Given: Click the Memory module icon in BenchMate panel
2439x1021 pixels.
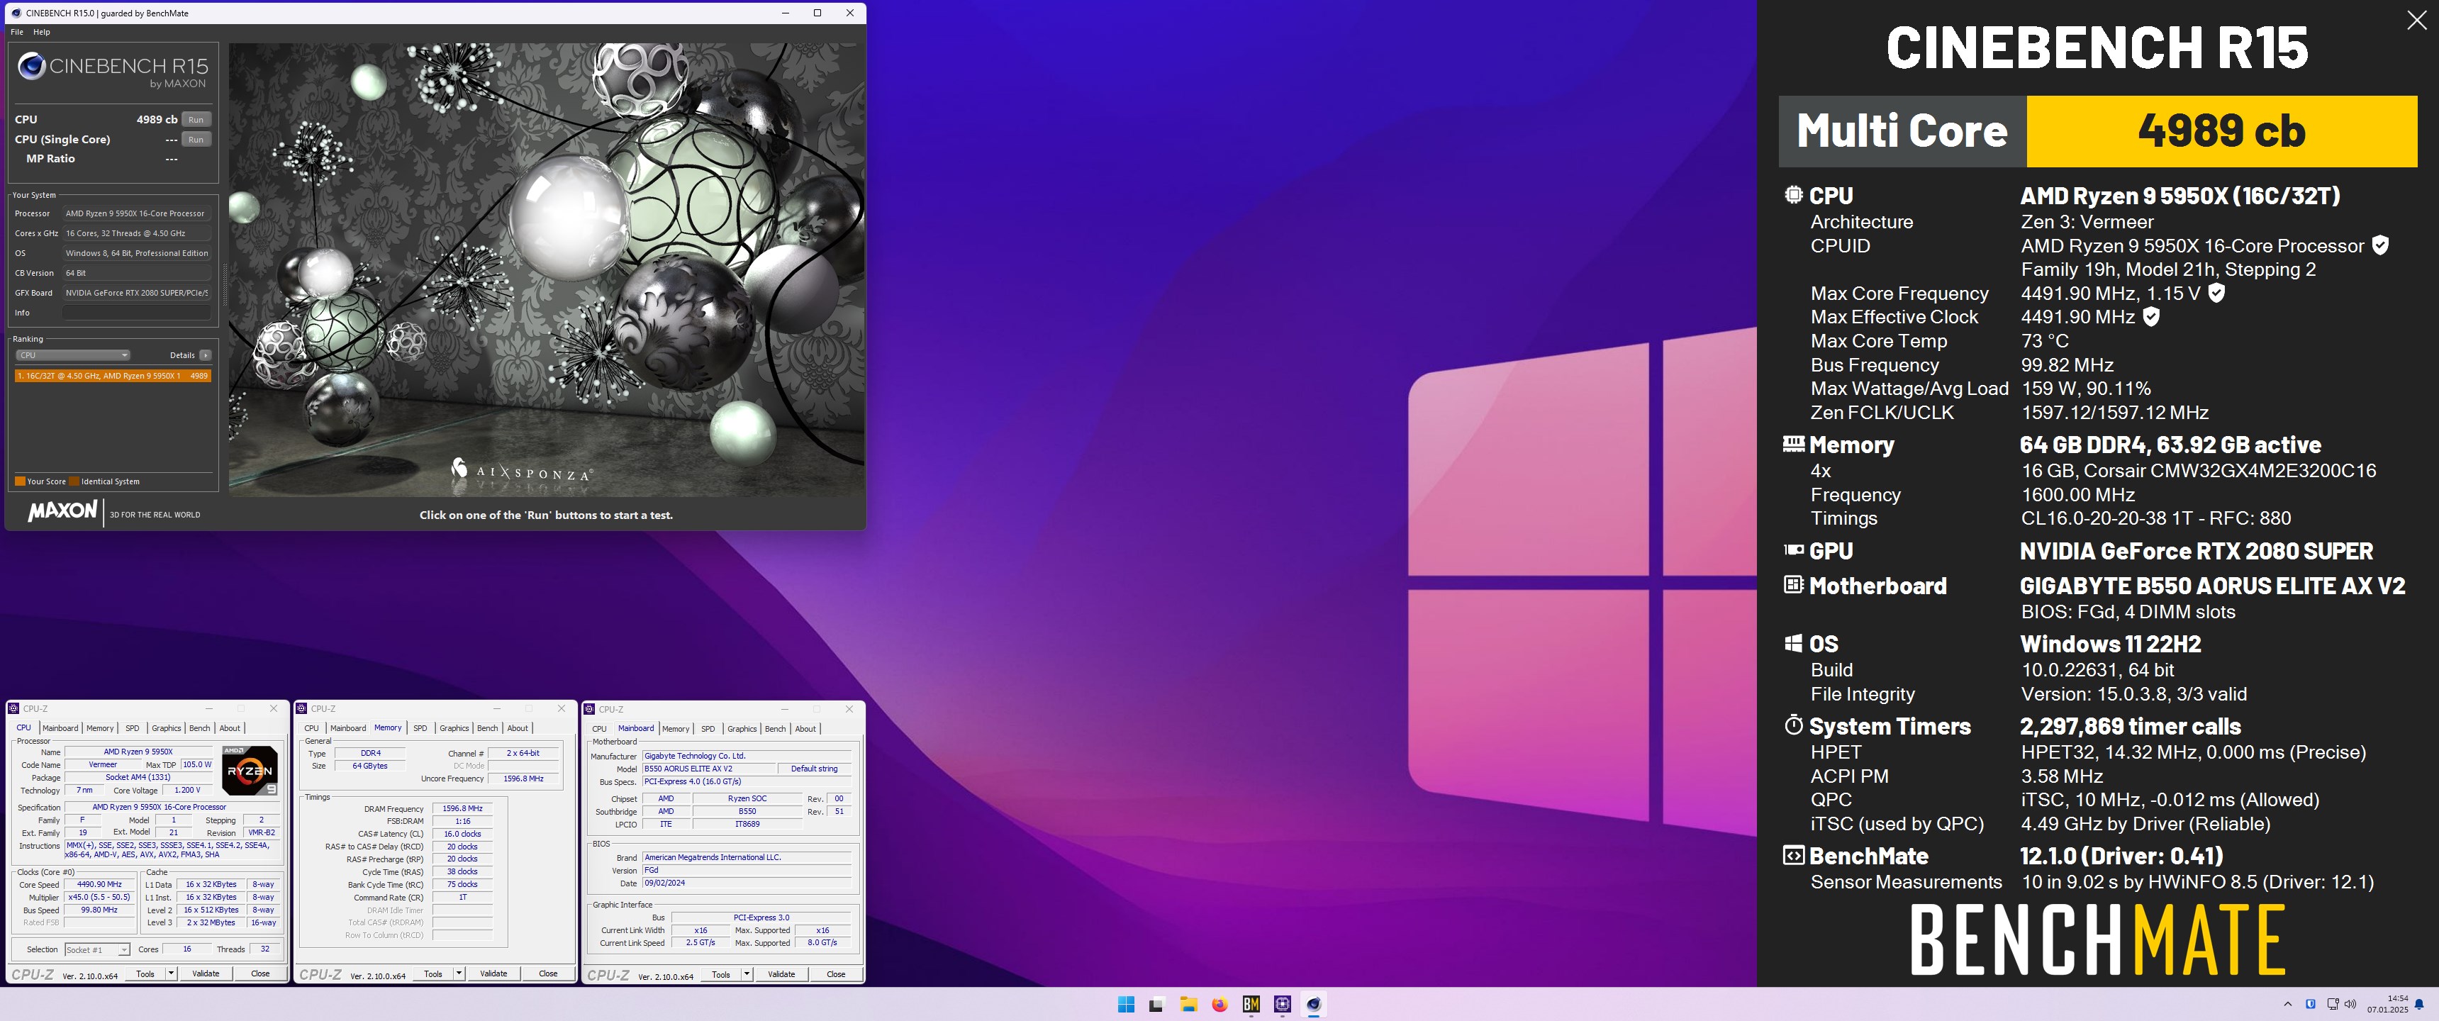Looking at the screenshot, I should [x=1793, y=442].
